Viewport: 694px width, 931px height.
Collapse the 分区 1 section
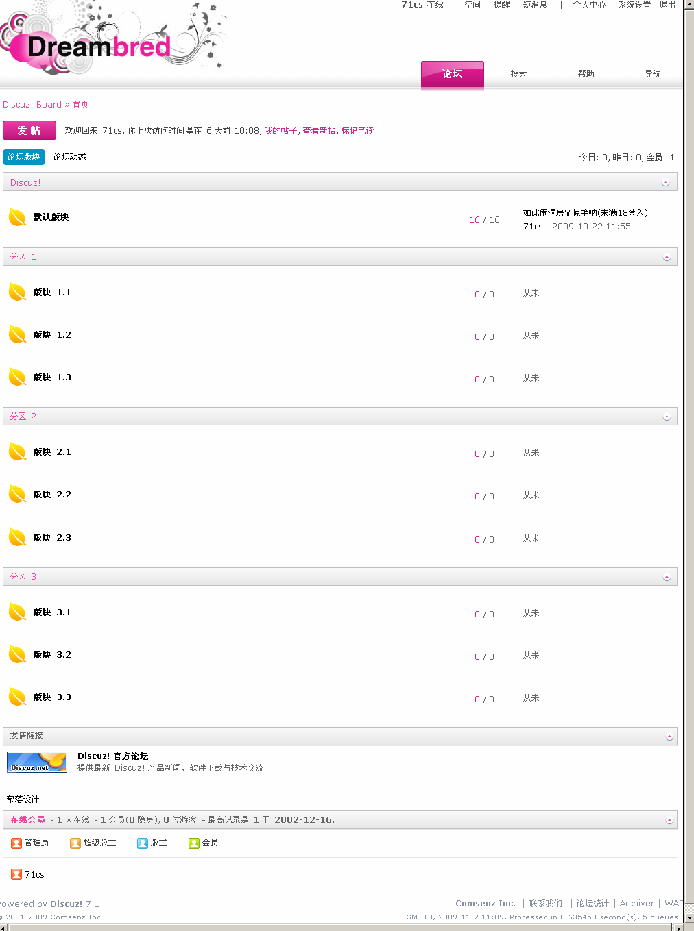click(x=667, y=257)
